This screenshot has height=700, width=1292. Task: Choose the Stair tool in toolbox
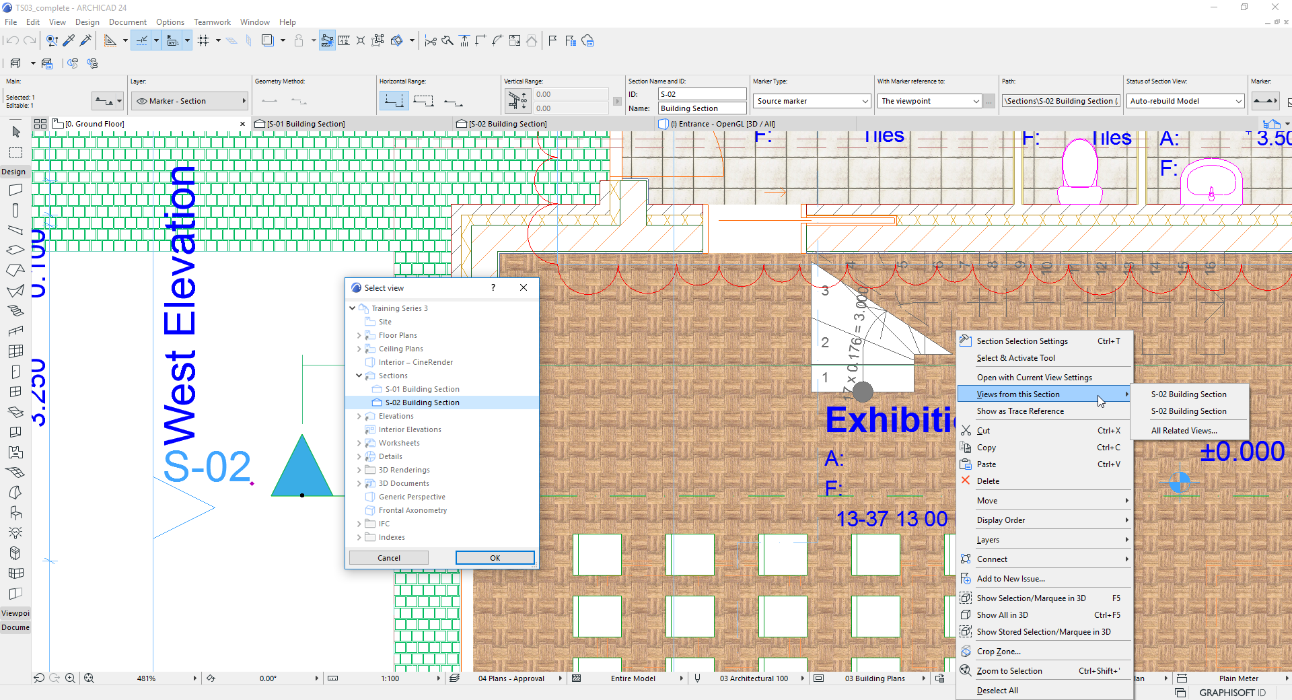pyautogui.click(x=16, y=310)
